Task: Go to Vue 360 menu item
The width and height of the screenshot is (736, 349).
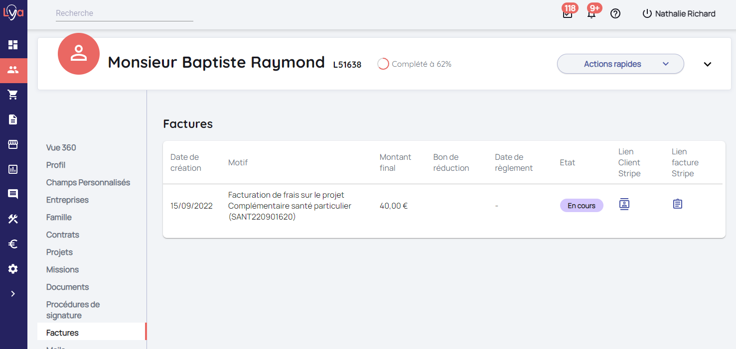Action: coord(61,147)
